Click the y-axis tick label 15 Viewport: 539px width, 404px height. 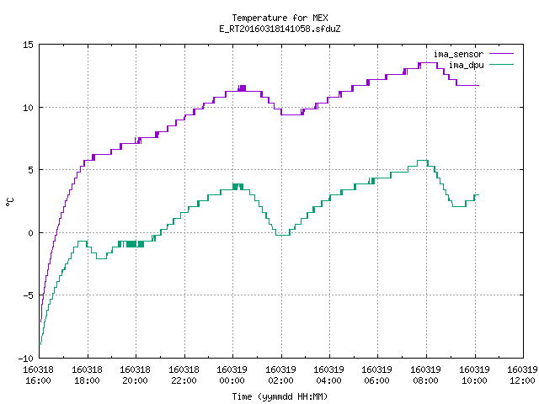(28, 45)
